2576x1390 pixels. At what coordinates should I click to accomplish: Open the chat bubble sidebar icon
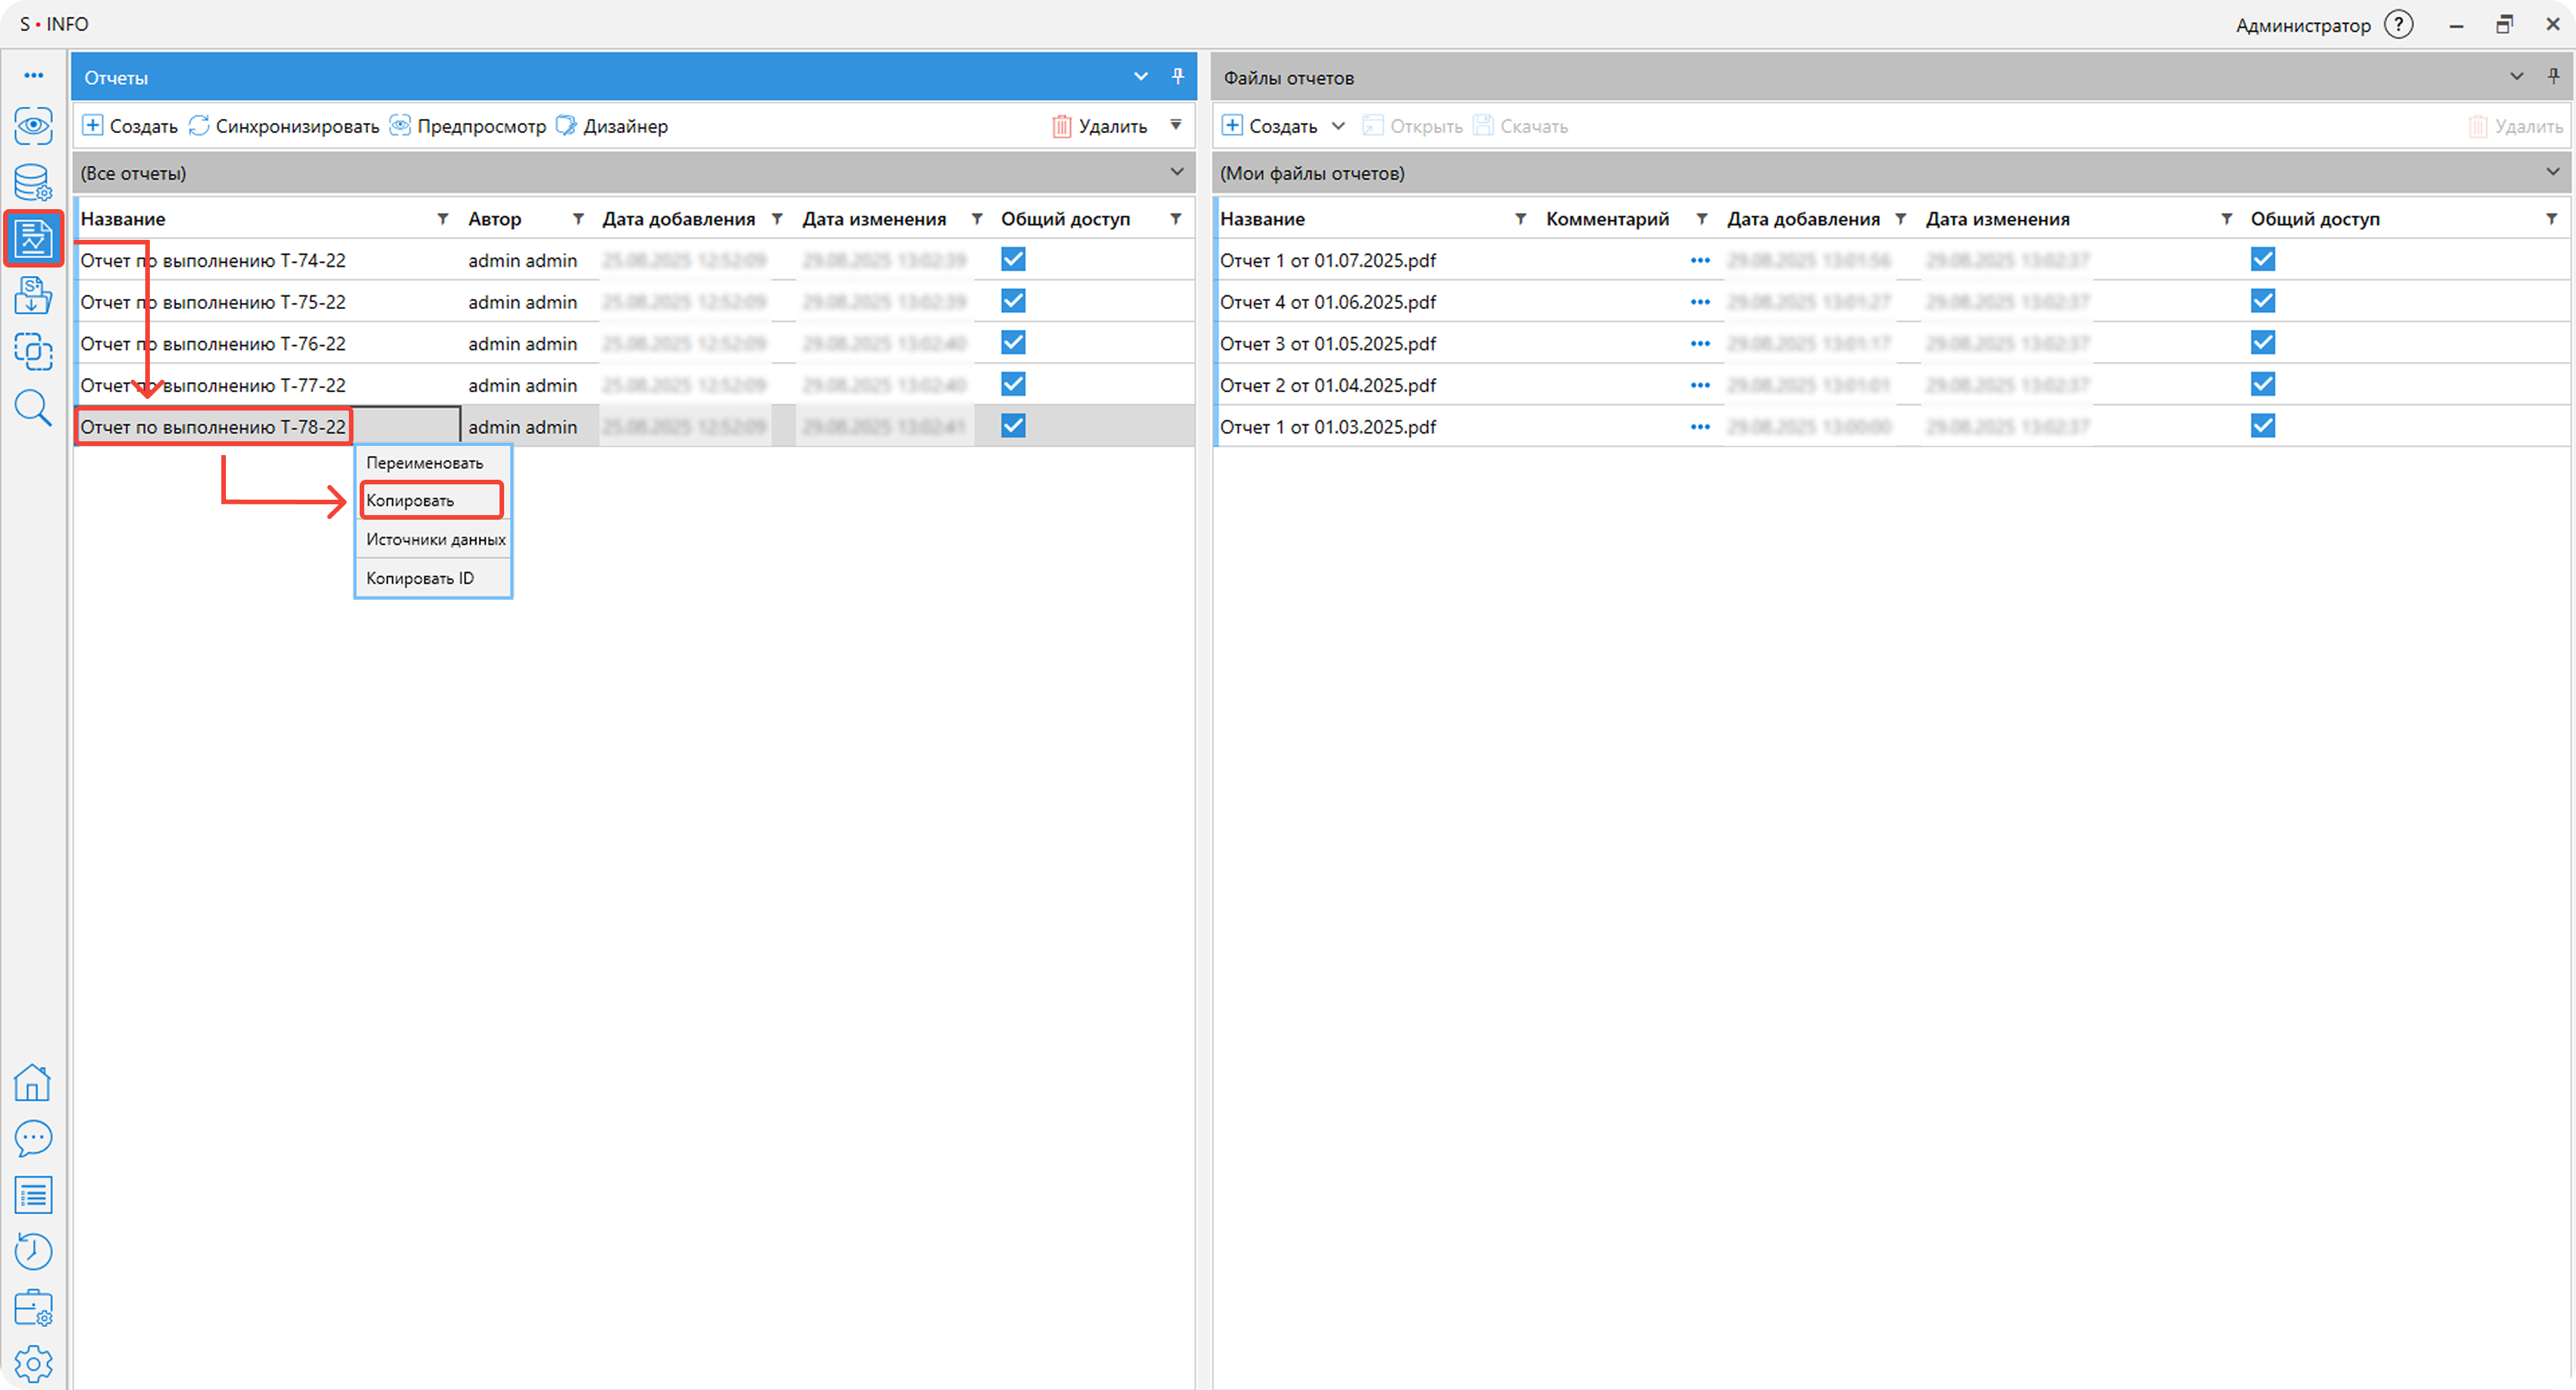pyautogui.click(x=33, y=1138)
